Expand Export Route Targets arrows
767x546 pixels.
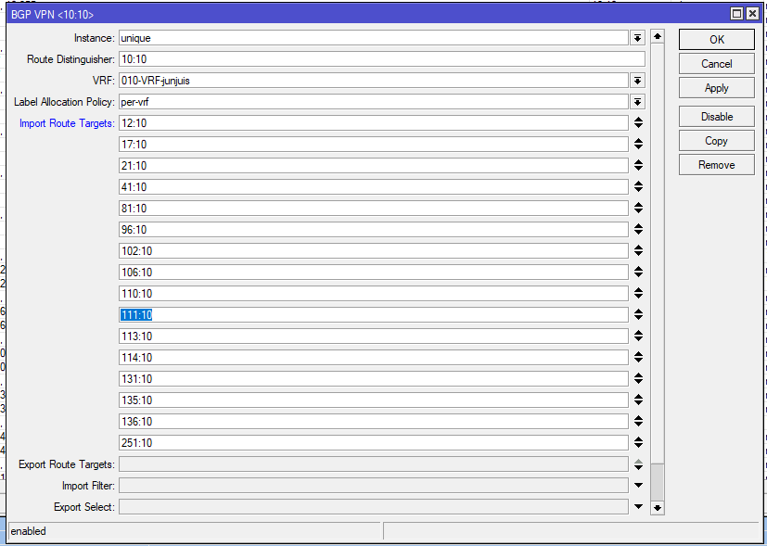click(x=638, y=464)
